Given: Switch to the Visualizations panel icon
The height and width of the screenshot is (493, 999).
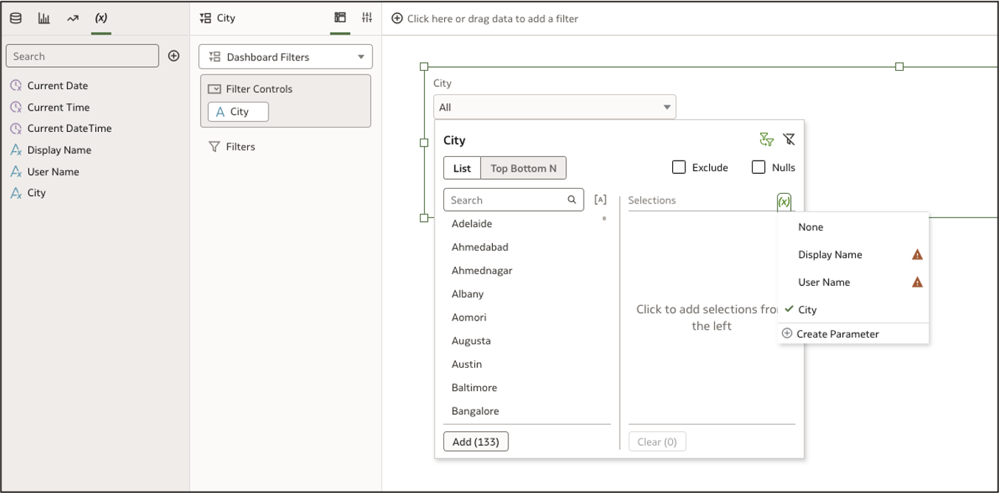Looking at the screenshot, I should tap(44, 18).
